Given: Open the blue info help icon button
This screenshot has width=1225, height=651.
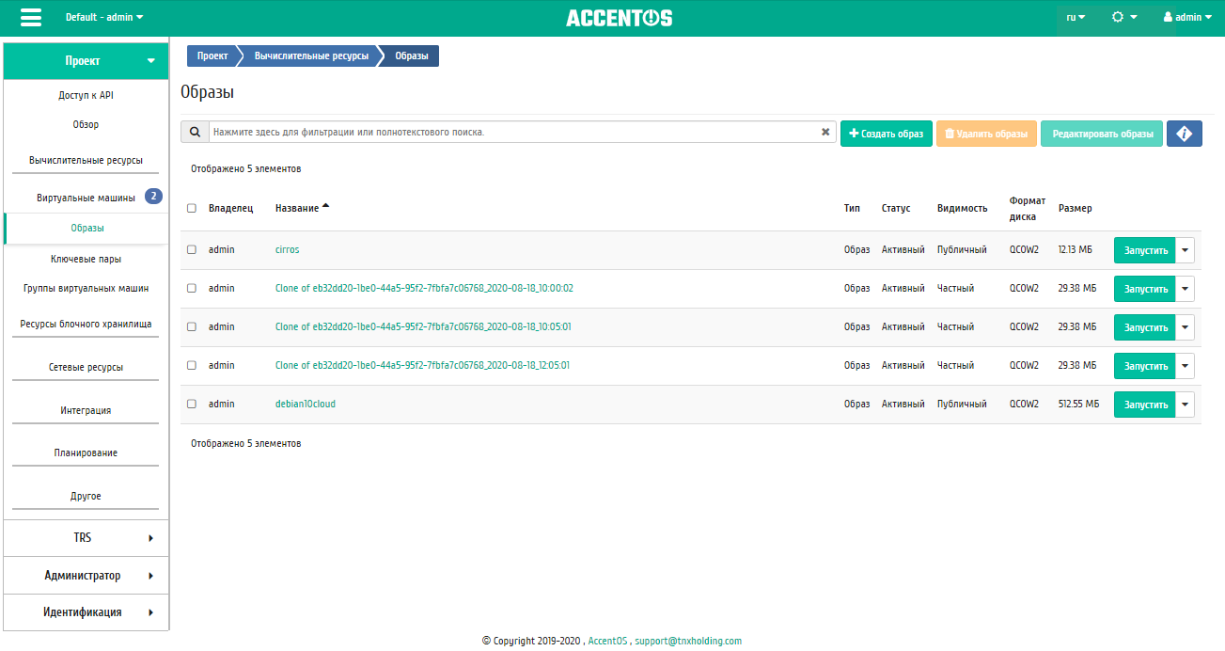Looking at the screenshot, I should 1185,134.
